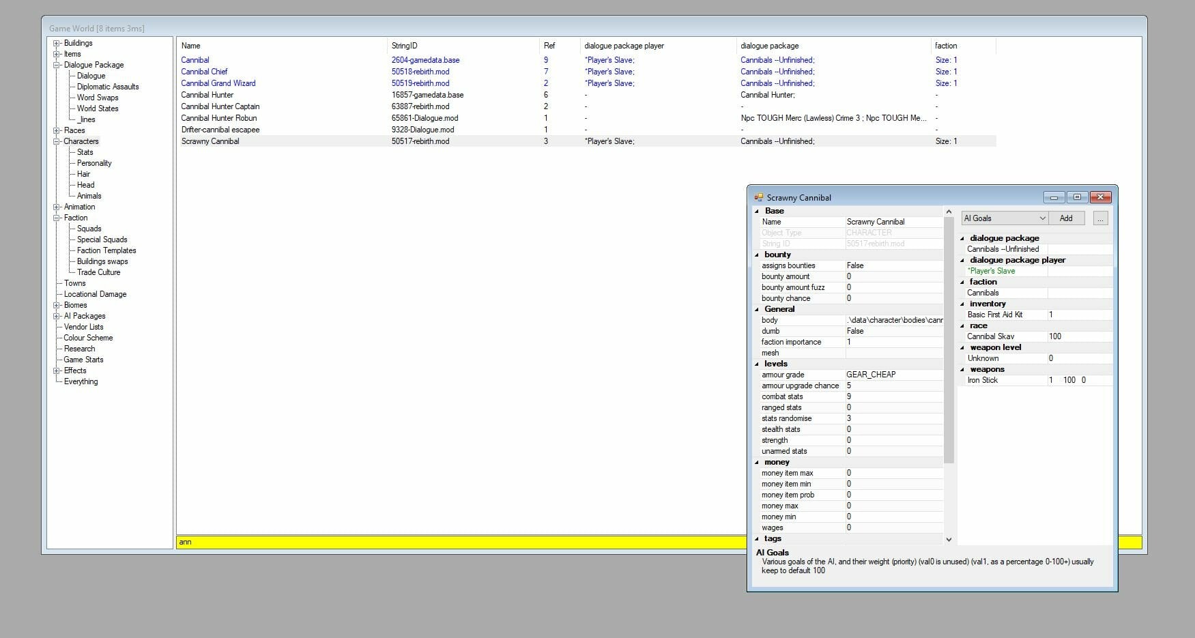Select Game Starts tree item
This screenshot has width=1195, height=638.
pyautogui.click(x=83, y=360)
